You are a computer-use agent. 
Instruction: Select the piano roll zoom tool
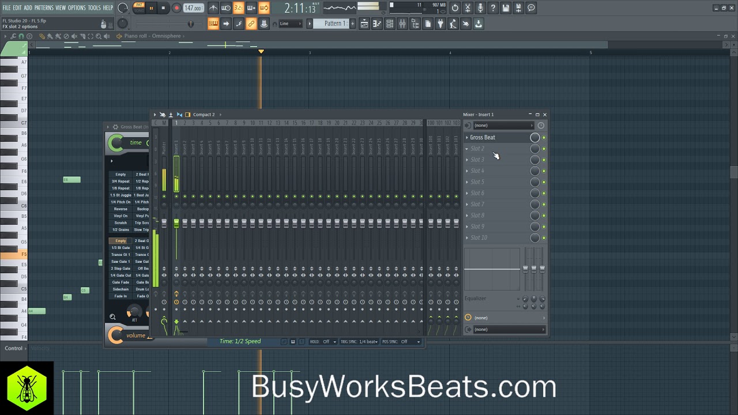click(x=99, y=36)
